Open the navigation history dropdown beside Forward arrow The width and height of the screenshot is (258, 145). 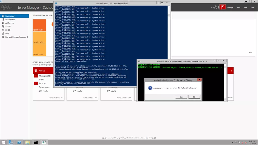click(12, 7)
